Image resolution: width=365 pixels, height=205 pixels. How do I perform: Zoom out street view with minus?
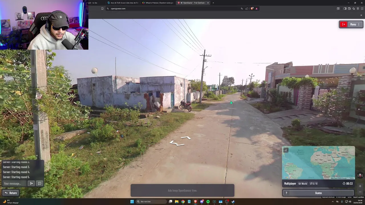360,192
